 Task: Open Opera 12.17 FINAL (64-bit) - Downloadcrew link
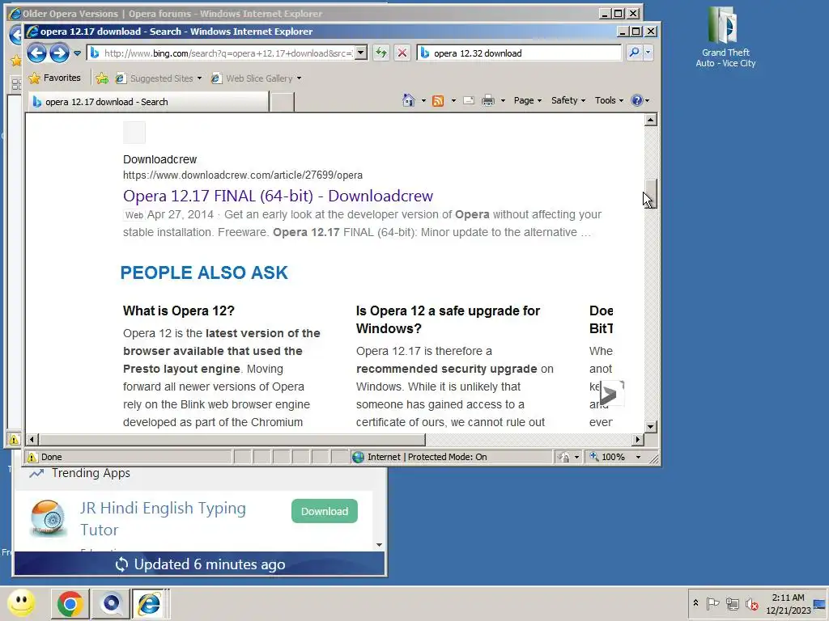278,196
